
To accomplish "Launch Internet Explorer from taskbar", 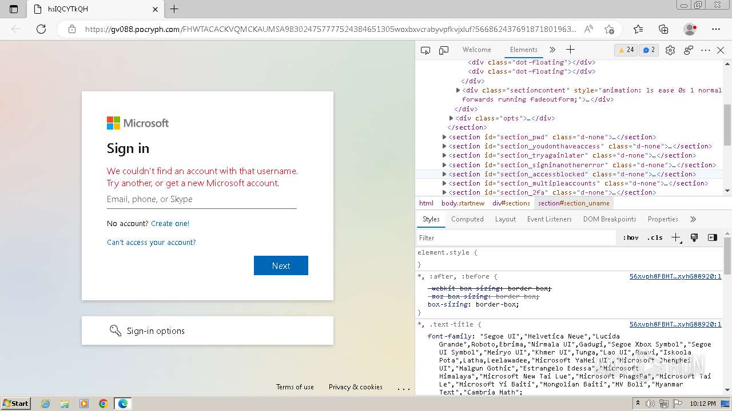I will (x=46, y=404).
